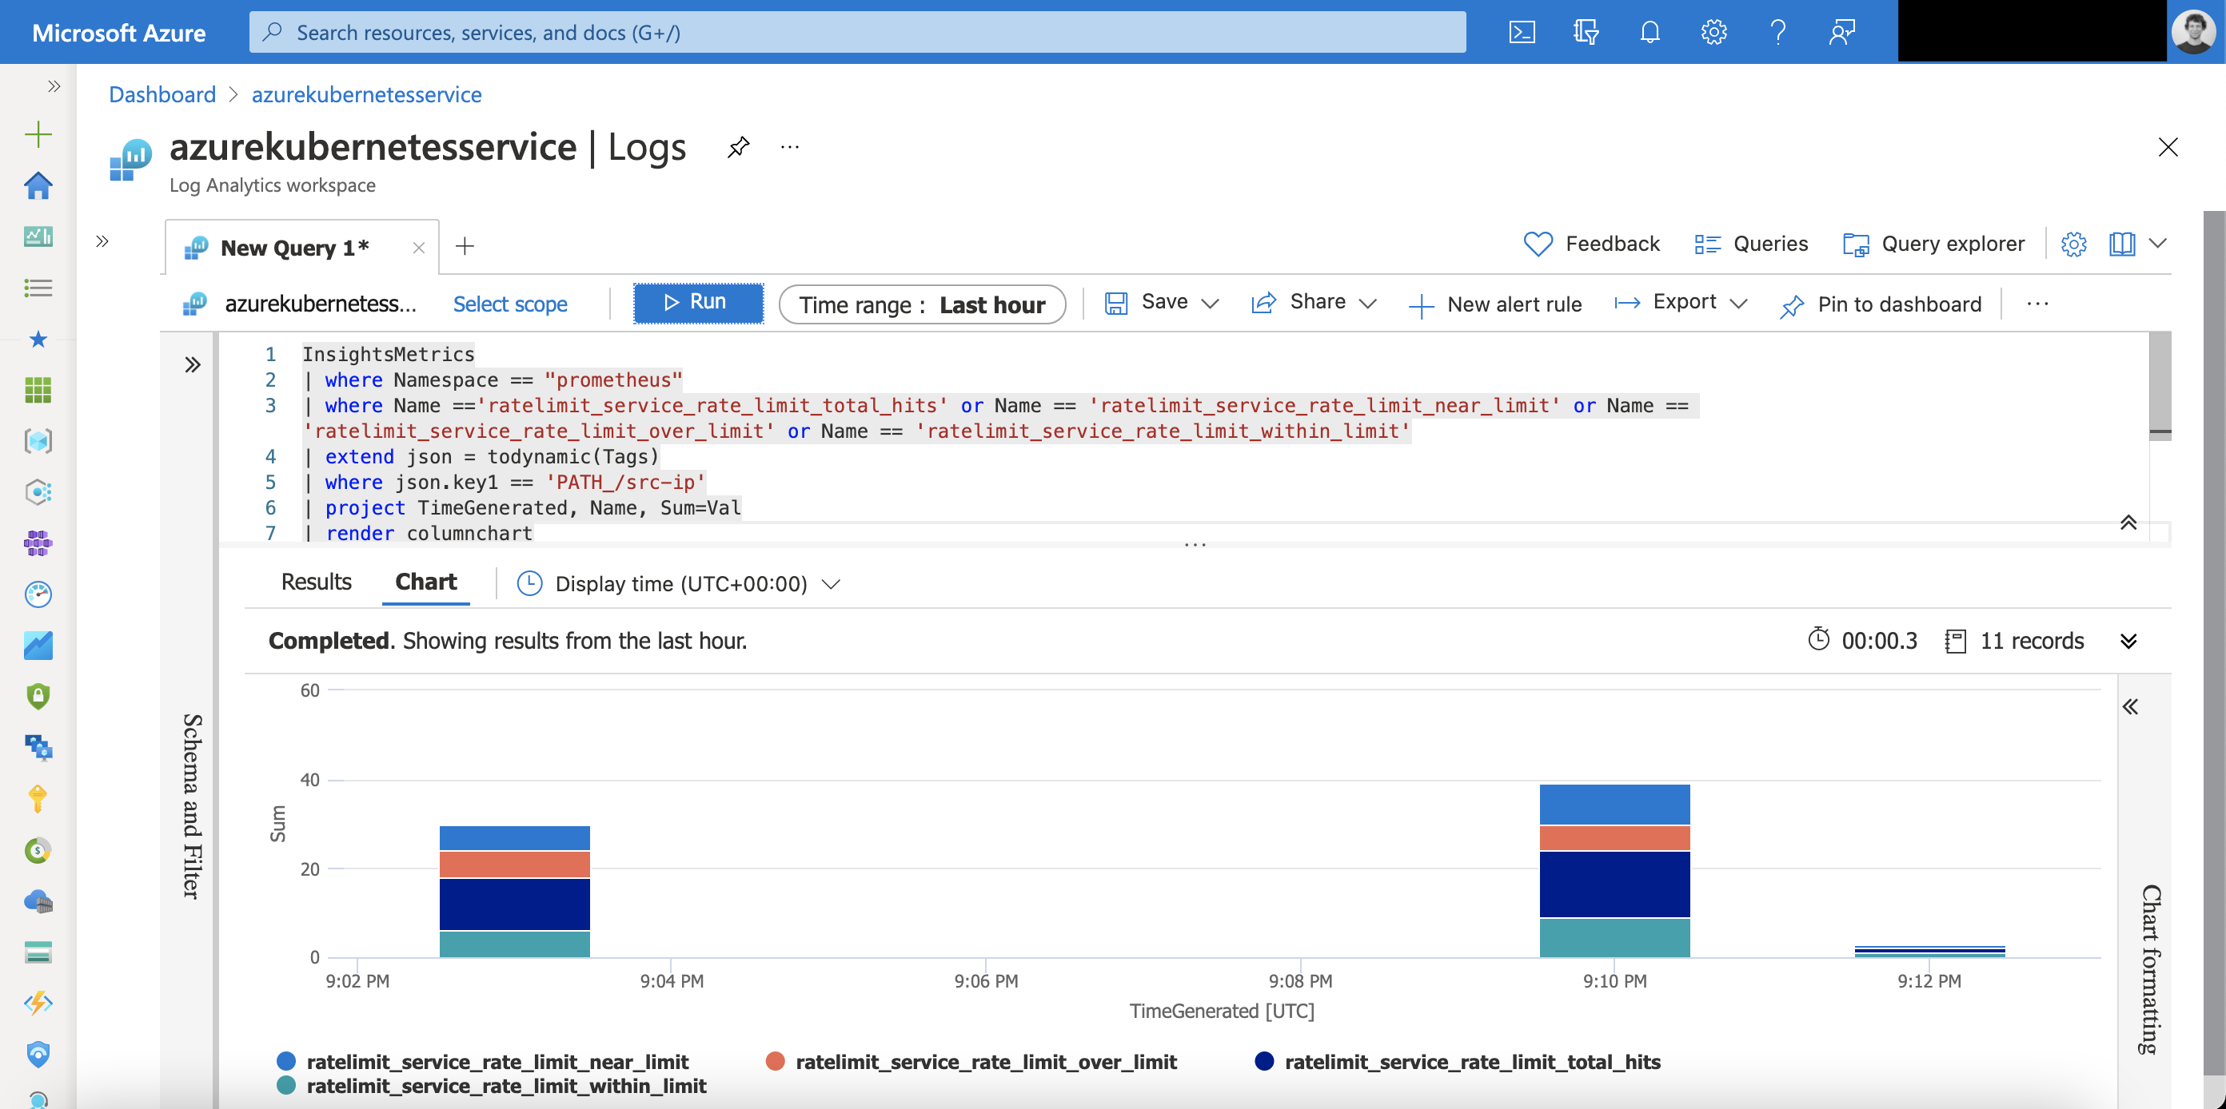The width and height of the screenshot is (2226, 1109).
Task: Run the query
Action: (697, 302)
